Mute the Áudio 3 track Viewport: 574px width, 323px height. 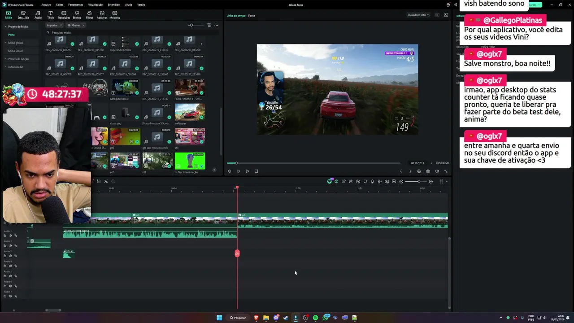tap(10, 256)
